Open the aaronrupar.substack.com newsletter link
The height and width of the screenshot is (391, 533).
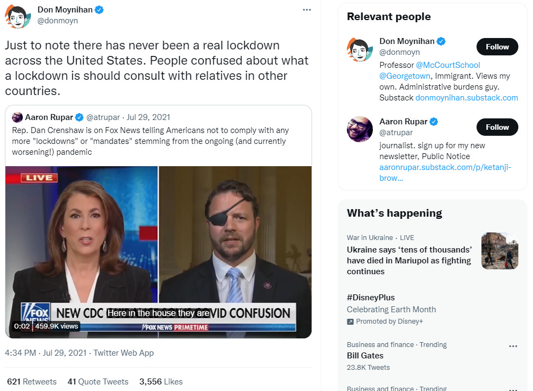[445, 172]
